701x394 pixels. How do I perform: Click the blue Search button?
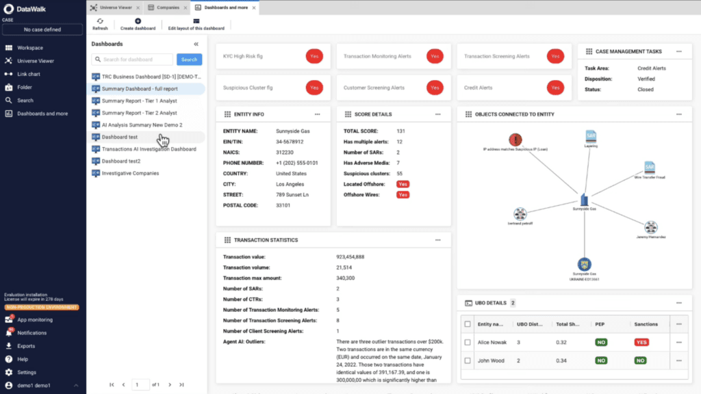[x=189, y=60]
